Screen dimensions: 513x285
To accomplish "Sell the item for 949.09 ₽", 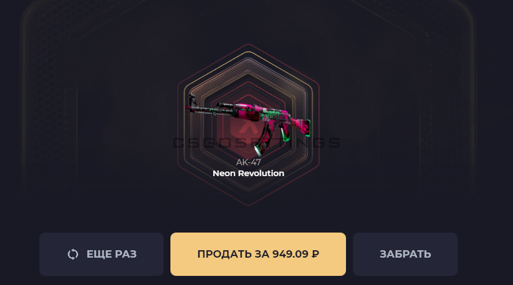I will tap(258, 254).
